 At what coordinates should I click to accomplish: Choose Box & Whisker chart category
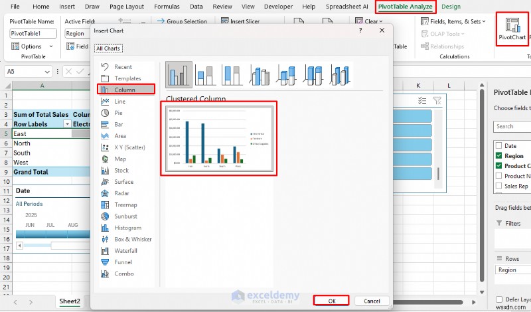(127, 239)
